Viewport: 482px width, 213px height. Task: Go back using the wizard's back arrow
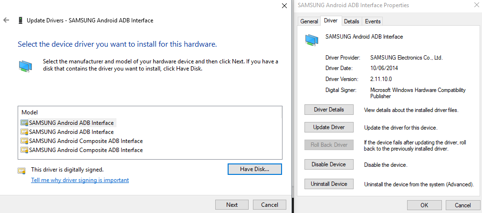point(6,20)
